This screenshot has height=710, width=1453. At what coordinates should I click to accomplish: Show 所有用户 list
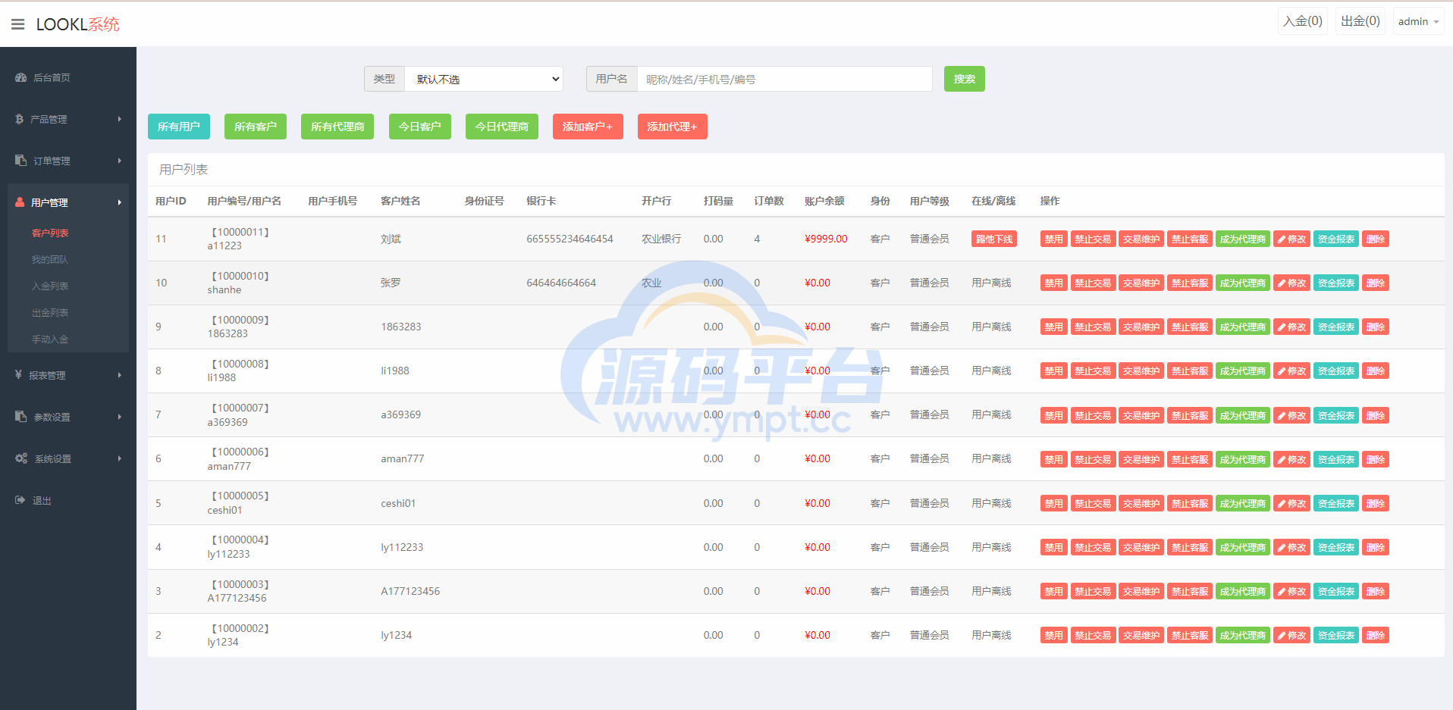coord(179,127)
